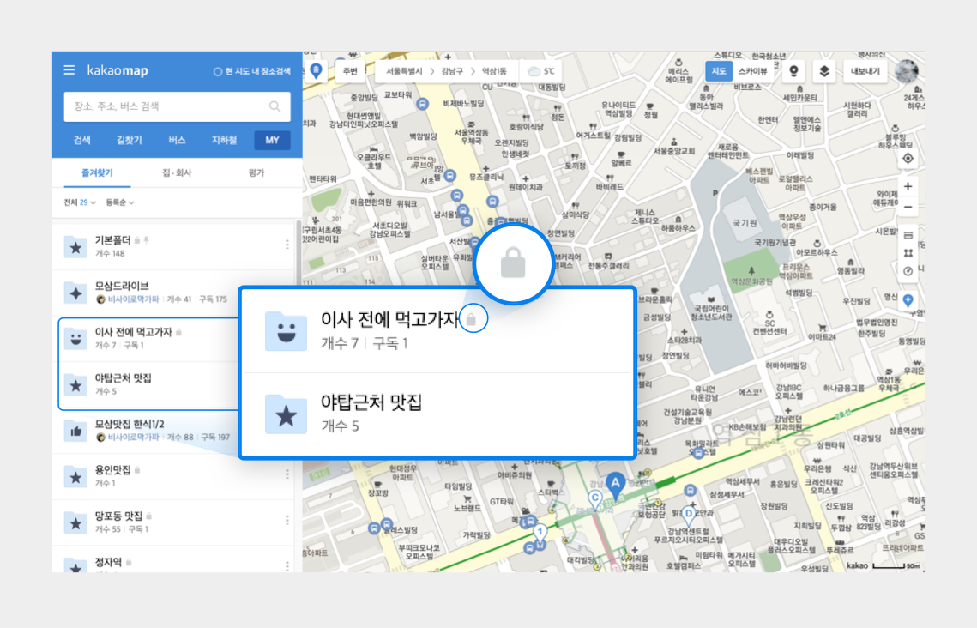
Task: Select the 지하철 tab
Action: tap(224, 140)
